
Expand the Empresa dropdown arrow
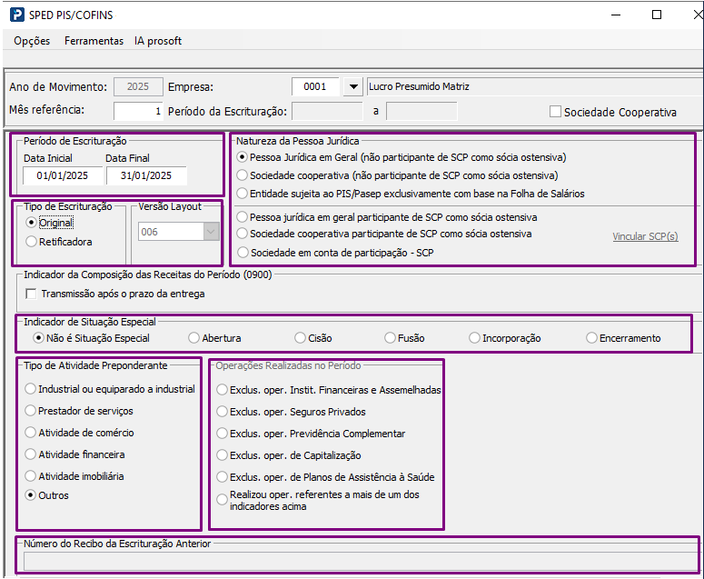[353, 87]
